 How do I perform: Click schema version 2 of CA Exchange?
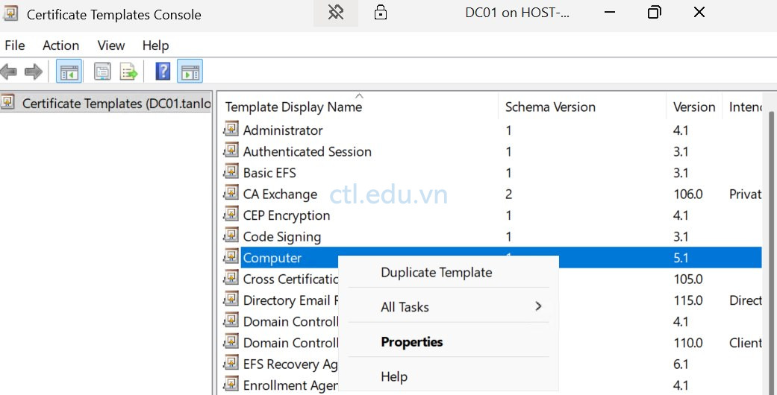click(x=508, y=195)
